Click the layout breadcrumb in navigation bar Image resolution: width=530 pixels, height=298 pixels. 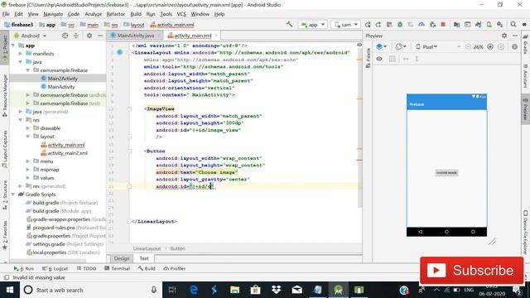point(134,25)
